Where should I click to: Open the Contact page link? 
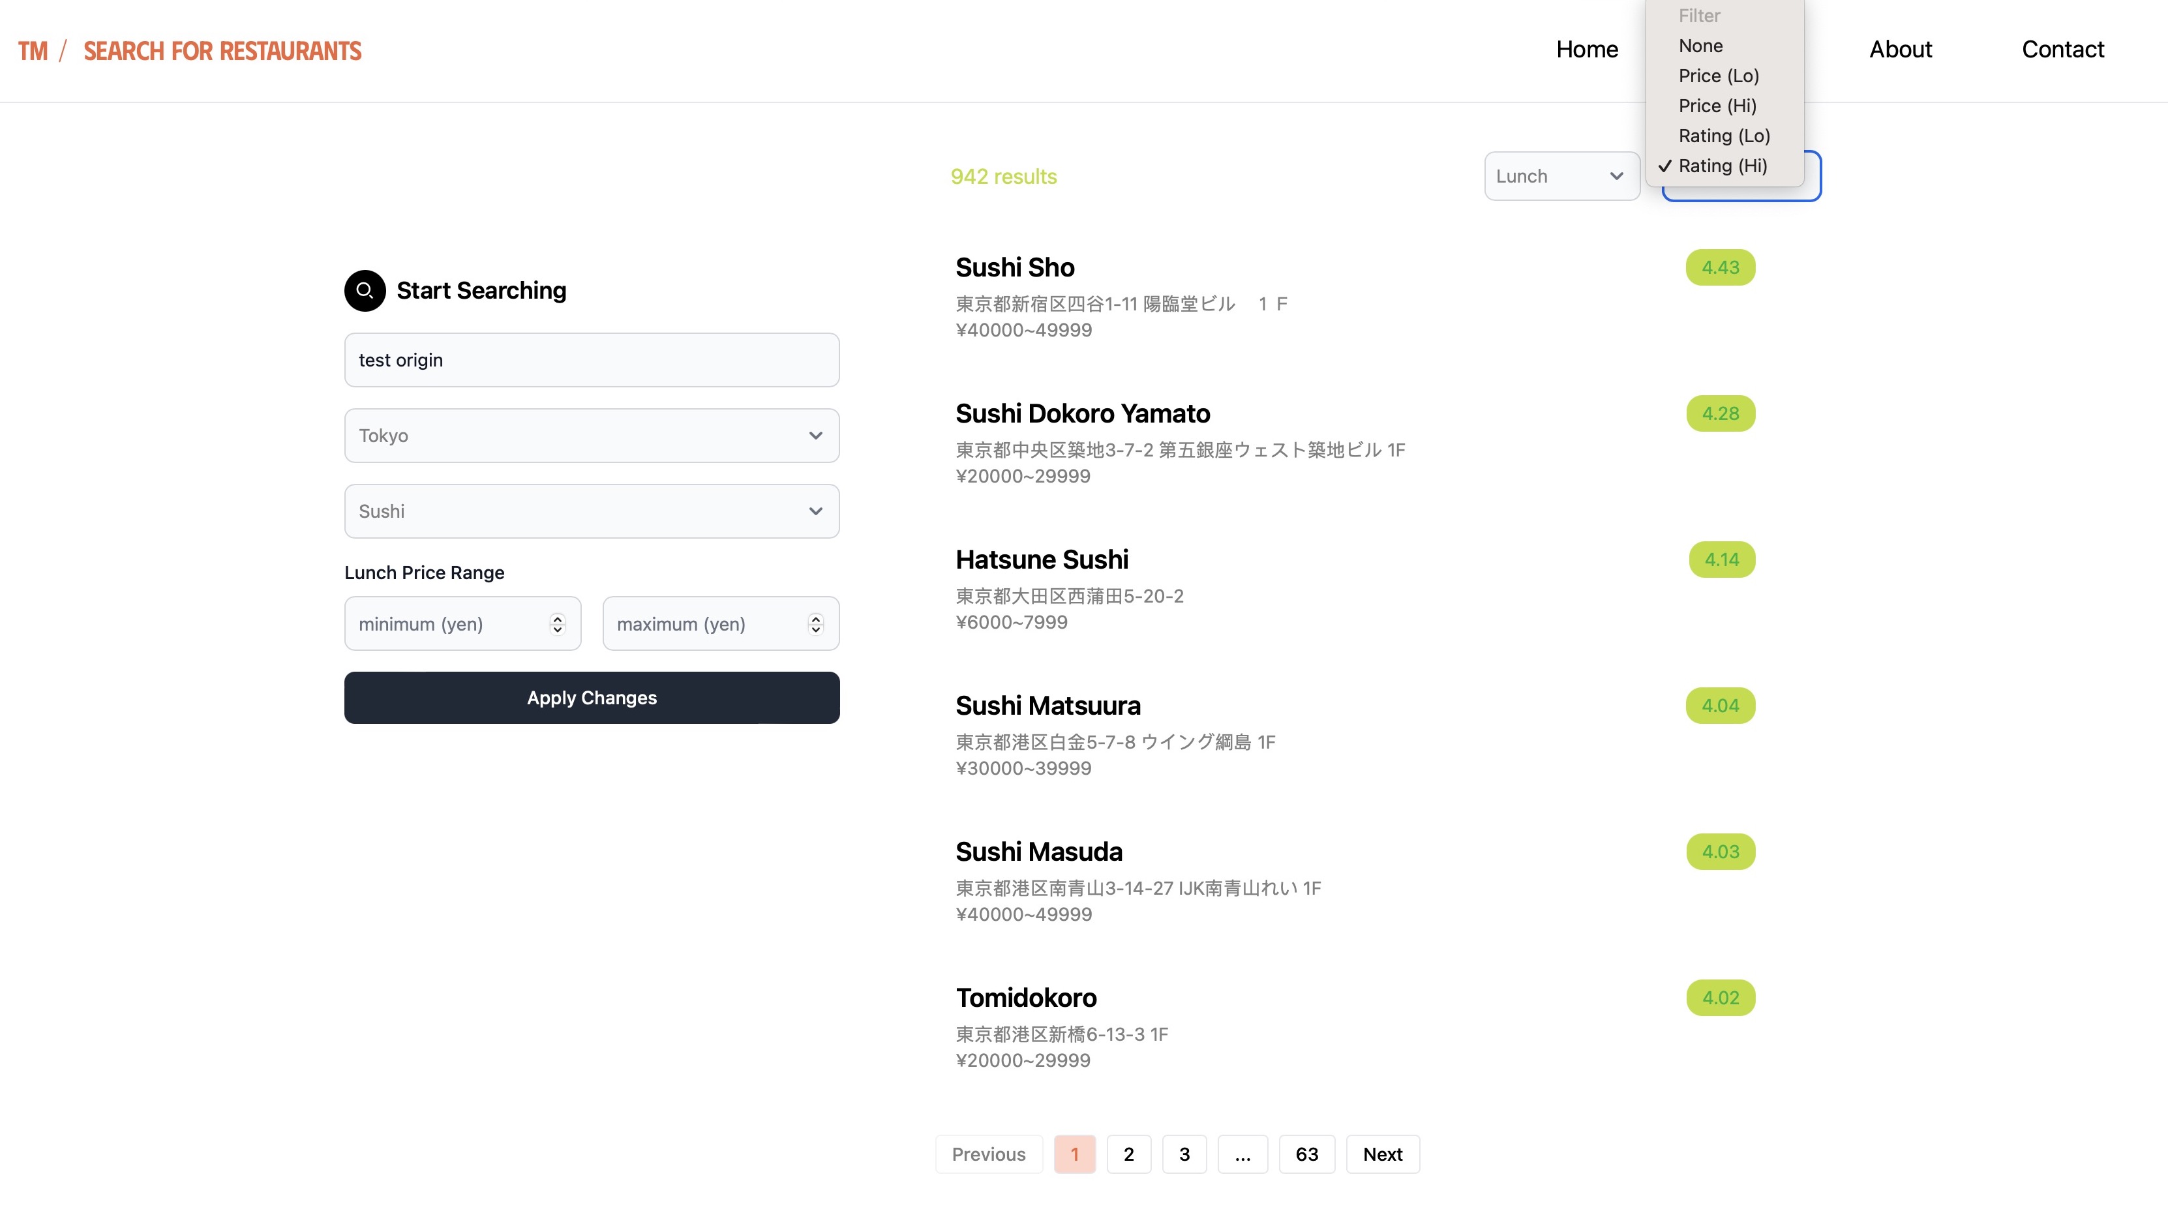tap(2062, 50)
